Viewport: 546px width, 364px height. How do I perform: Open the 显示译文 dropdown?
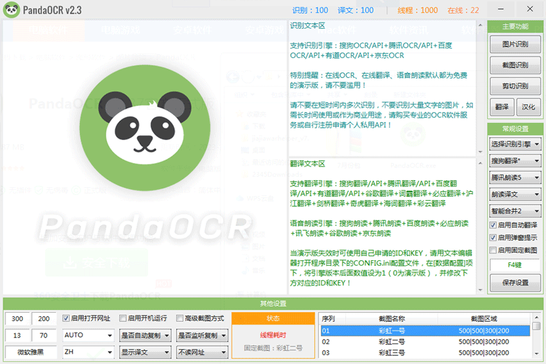point(145,352)
